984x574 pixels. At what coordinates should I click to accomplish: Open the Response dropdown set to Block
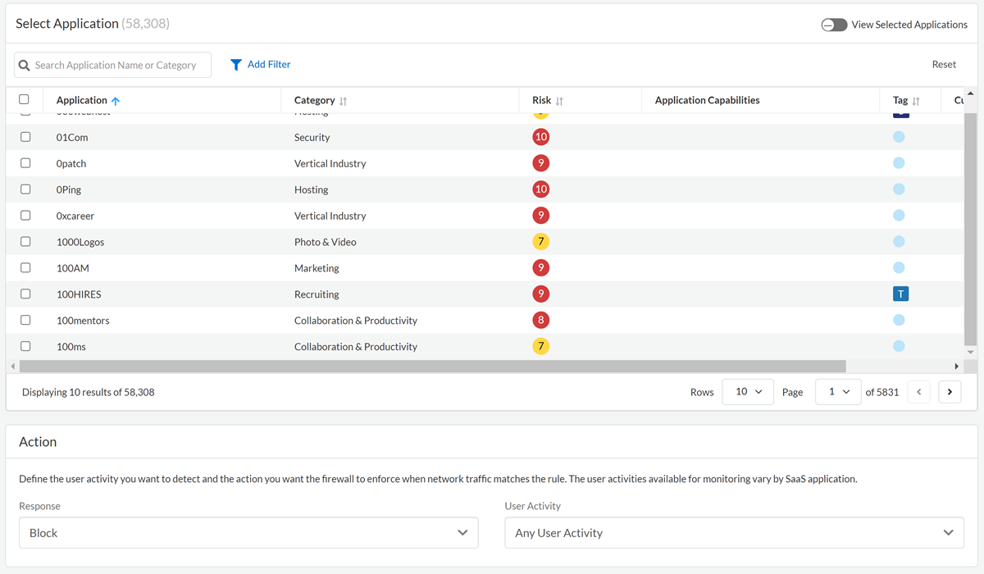(x=248, y=533)
